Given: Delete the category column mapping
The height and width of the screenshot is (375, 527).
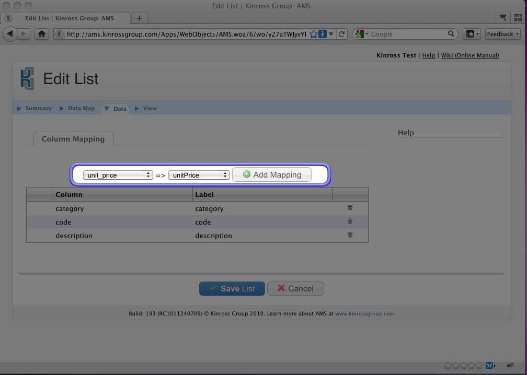Looking at the screenshot, I should (x=350, y=208).
